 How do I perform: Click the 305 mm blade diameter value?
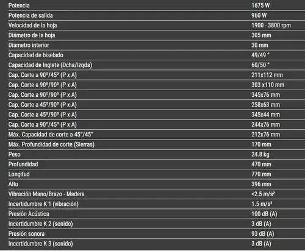pos(261,35)
